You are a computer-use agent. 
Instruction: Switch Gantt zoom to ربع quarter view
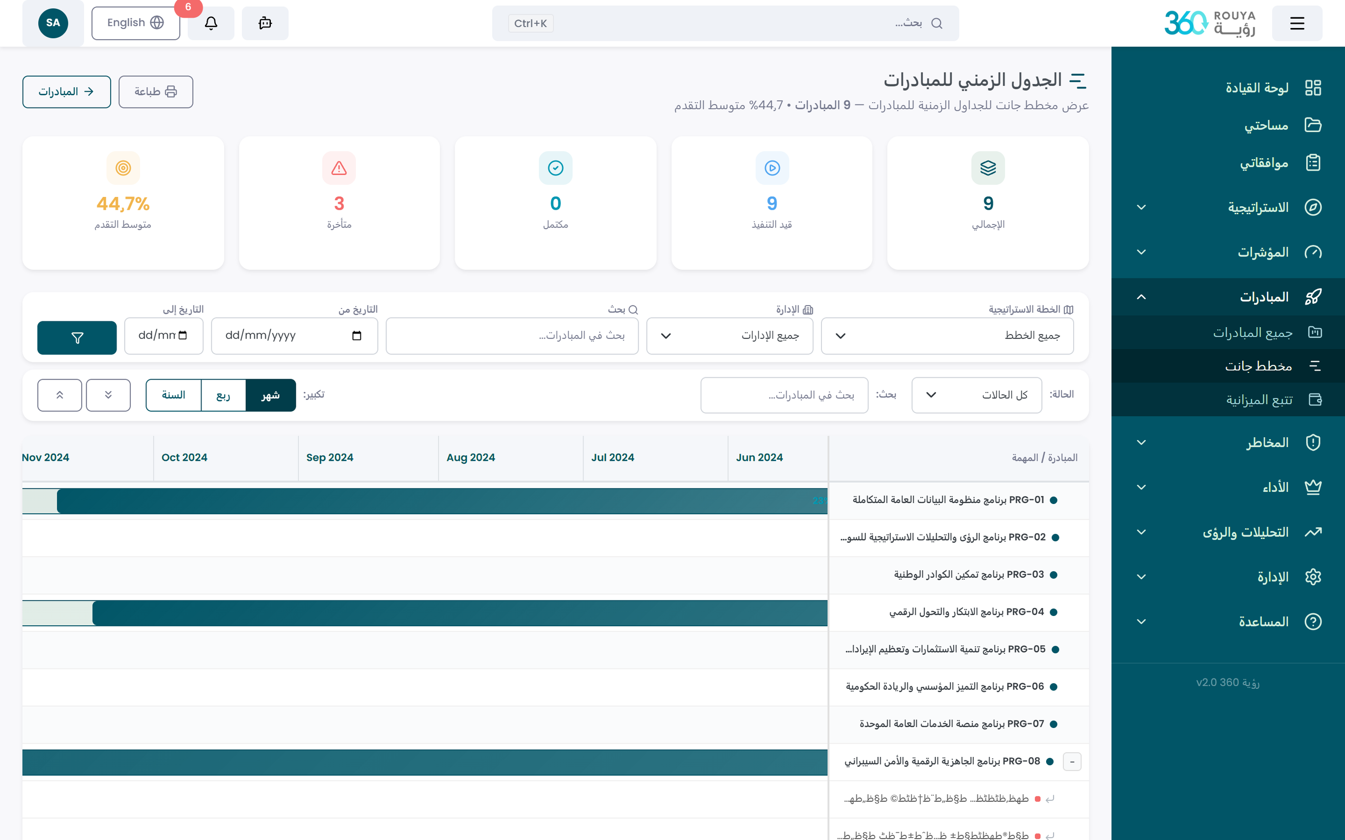point(222,395)
